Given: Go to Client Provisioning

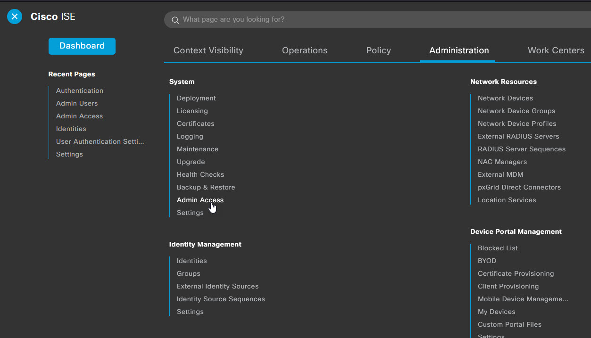Looking at the screenshot, I should click(x=508, y=286).
